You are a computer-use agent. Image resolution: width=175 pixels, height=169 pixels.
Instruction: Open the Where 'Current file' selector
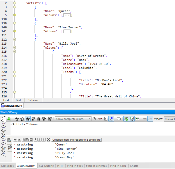(169, 119)
